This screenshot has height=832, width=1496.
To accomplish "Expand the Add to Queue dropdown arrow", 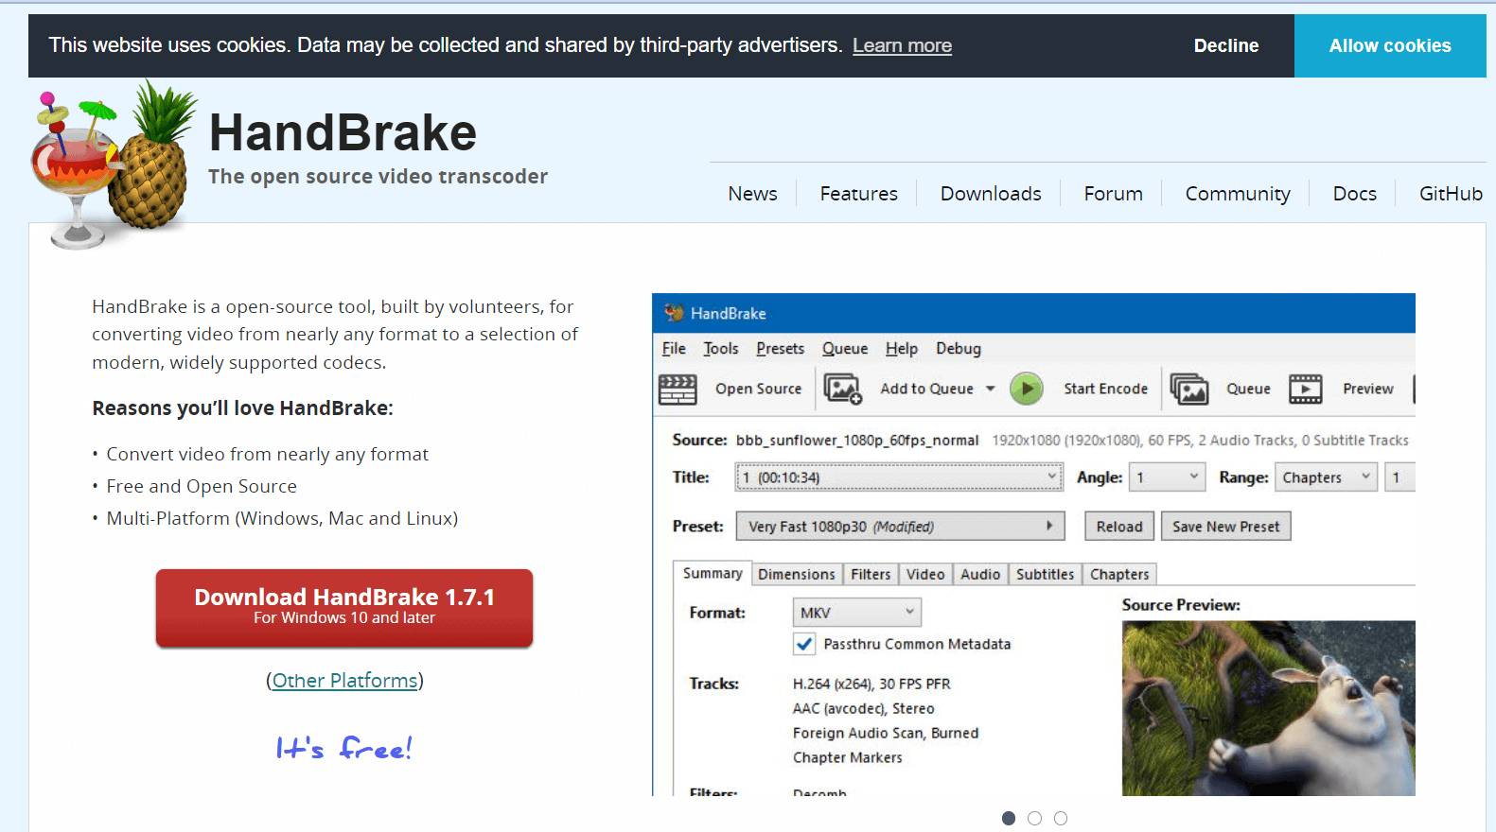I will pyautogui.click(x=990, y=389).
